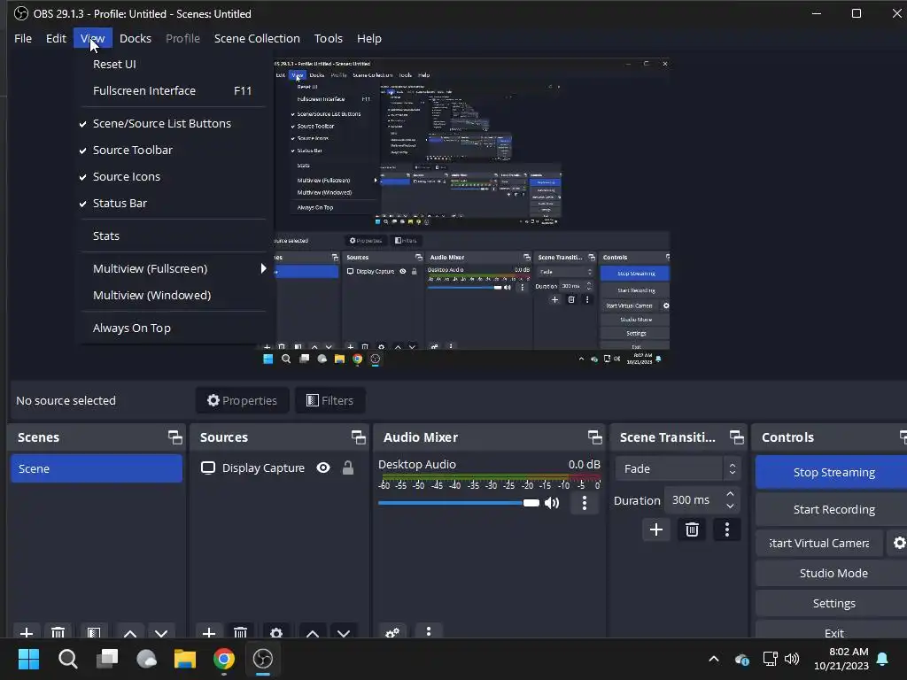Decrease transition duration with down stepper

click(x=730, y=506)
